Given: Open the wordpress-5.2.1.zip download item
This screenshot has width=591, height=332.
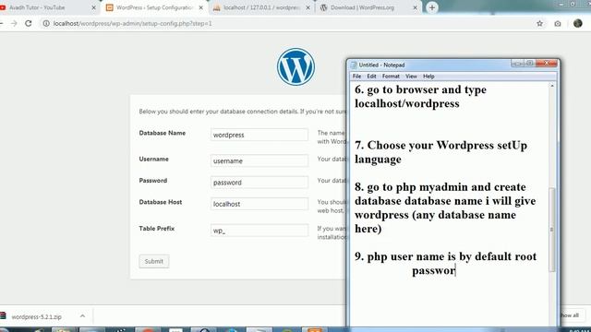Looking at the screenshot, I should click(37, 317).
